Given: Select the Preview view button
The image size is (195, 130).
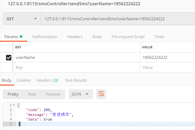Looking at the screenshot, I should point(53,94).
